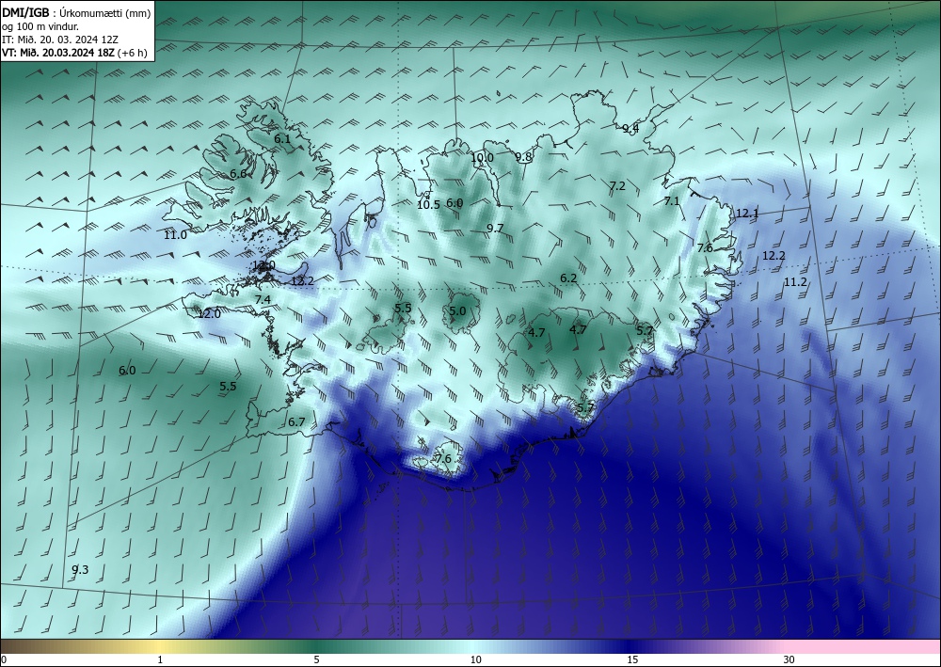The height and width of the screenshot is (667, 941).
Task: Click the 11.0 value on the map
Action: (175, 235)
